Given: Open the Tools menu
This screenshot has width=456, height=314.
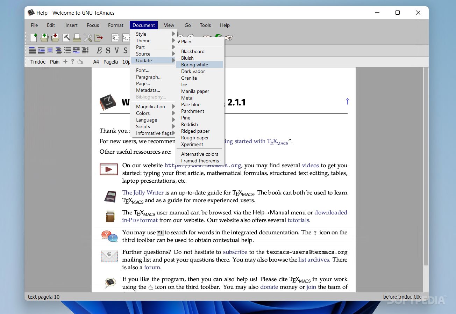Looking at the screenshot, I should 205,25.
